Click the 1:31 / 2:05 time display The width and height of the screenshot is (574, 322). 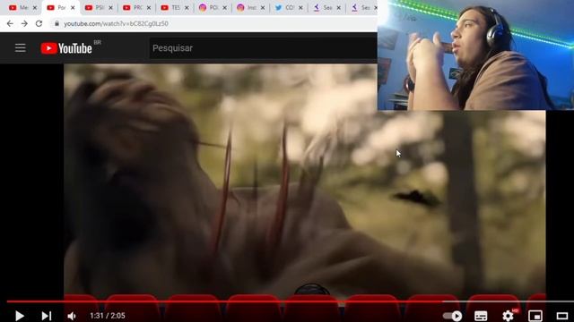coord(108,316)
